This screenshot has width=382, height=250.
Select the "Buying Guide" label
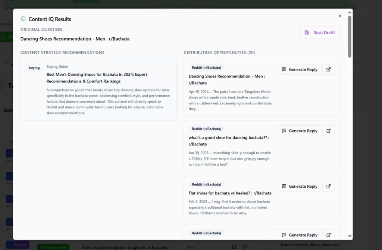click(x=57, y=66)
